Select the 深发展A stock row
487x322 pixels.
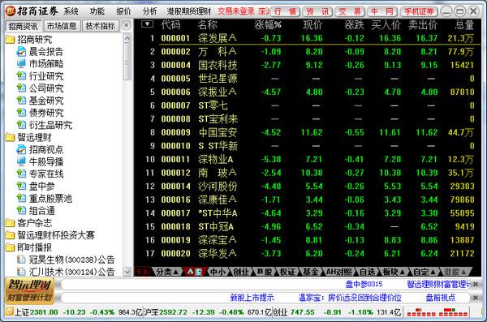click(308, 38)
